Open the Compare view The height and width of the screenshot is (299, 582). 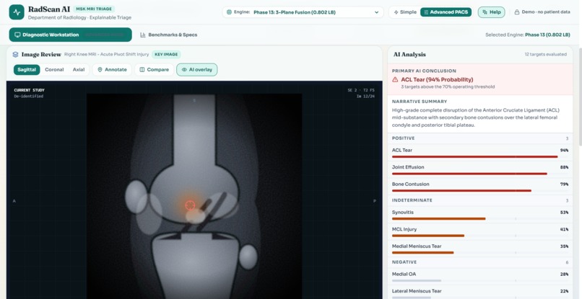pyautogui.click(x=154, y=70)
